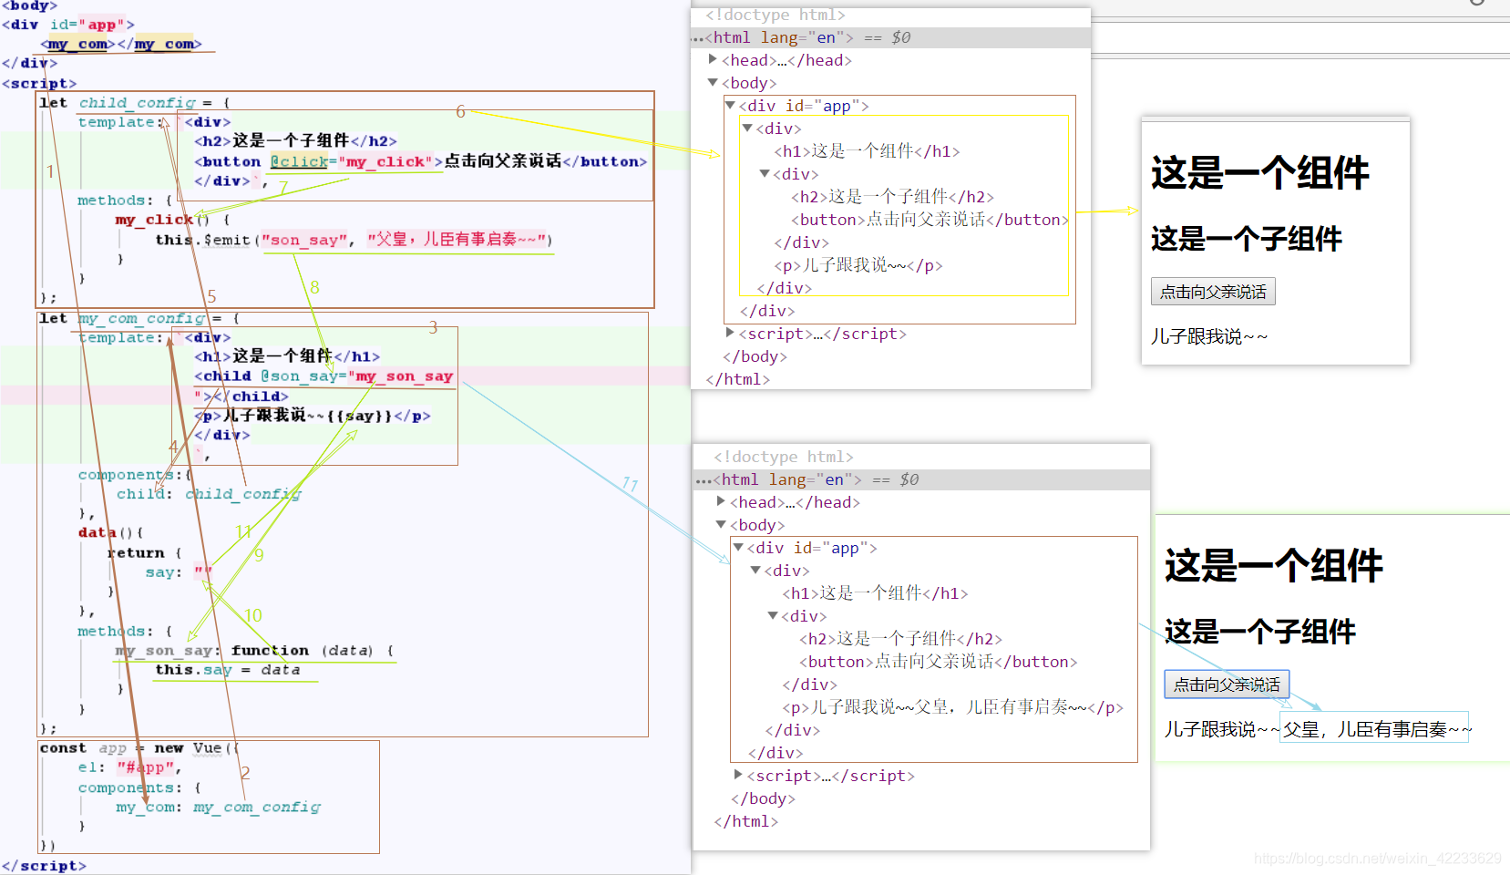
Task: Select the h2 这是一个子组件 row in upper DOM panel
Action: (892, 197)
